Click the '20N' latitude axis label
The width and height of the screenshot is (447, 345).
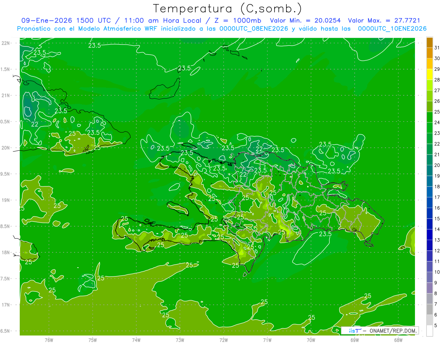[6, 148]
